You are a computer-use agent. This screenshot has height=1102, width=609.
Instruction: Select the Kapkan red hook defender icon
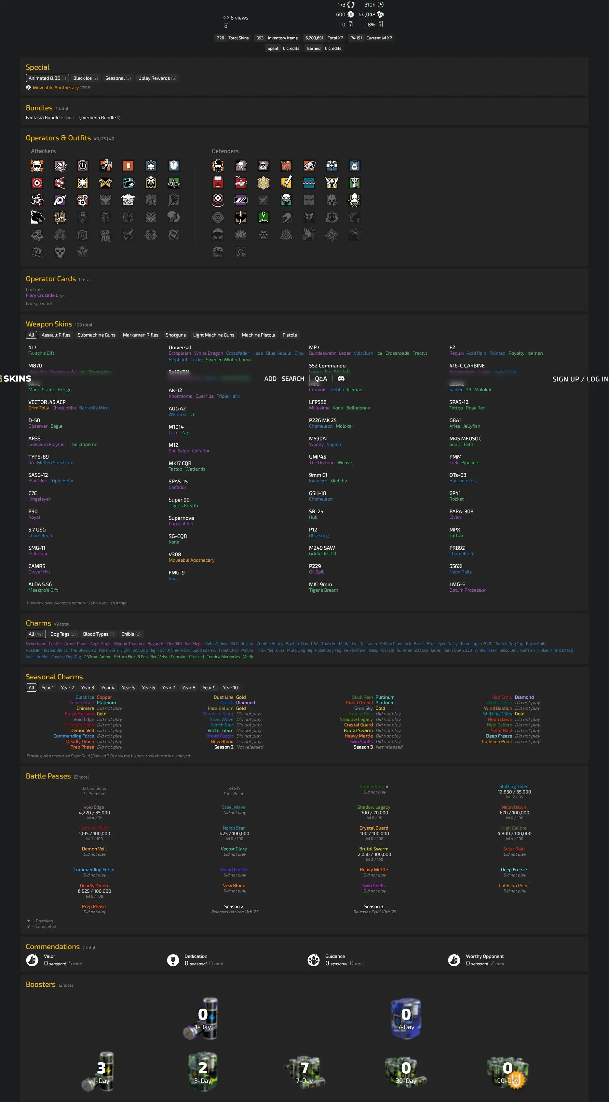pos(218,183)
